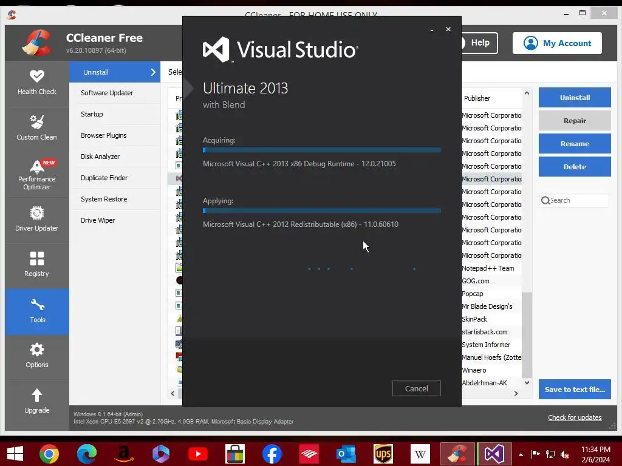Open YouTube taskbar shortcut
This screenshot has height=466, width=622.
(198, 454)
